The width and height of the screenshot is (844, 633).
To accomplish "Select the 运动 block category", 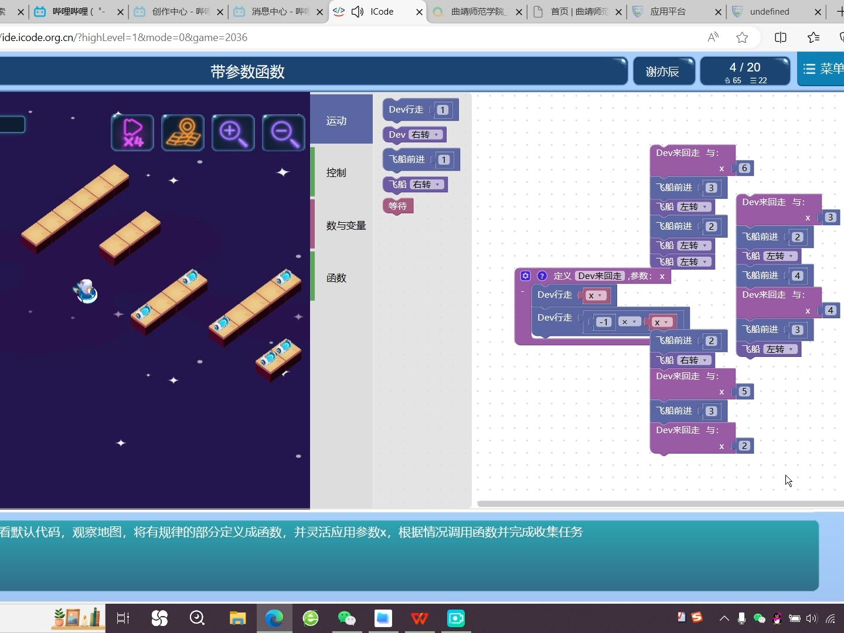I will pos(342,119).
